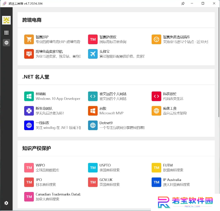Click the 跨境电商 section heading
Viewport: 220px width, 211px height.
coord(32,20)
